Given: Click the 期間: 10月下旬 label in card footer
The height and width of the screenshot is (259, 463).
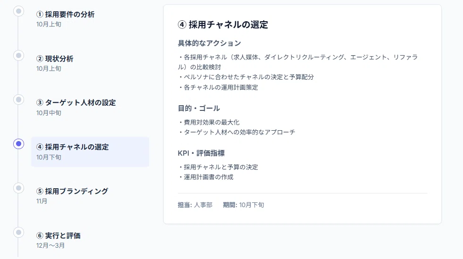Looking at the screenshot, I should tap(244, 205).
